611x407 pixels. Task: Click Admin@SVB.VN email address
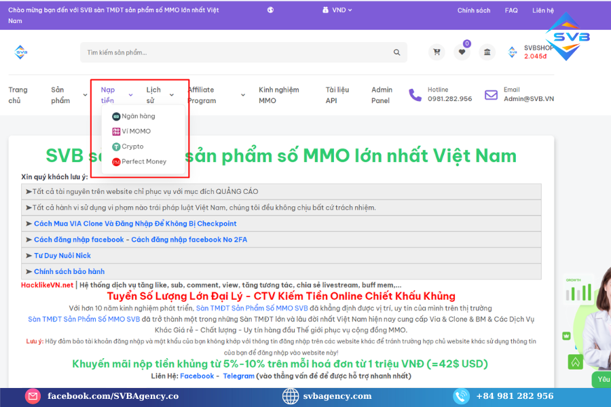[x=529, y=99]
